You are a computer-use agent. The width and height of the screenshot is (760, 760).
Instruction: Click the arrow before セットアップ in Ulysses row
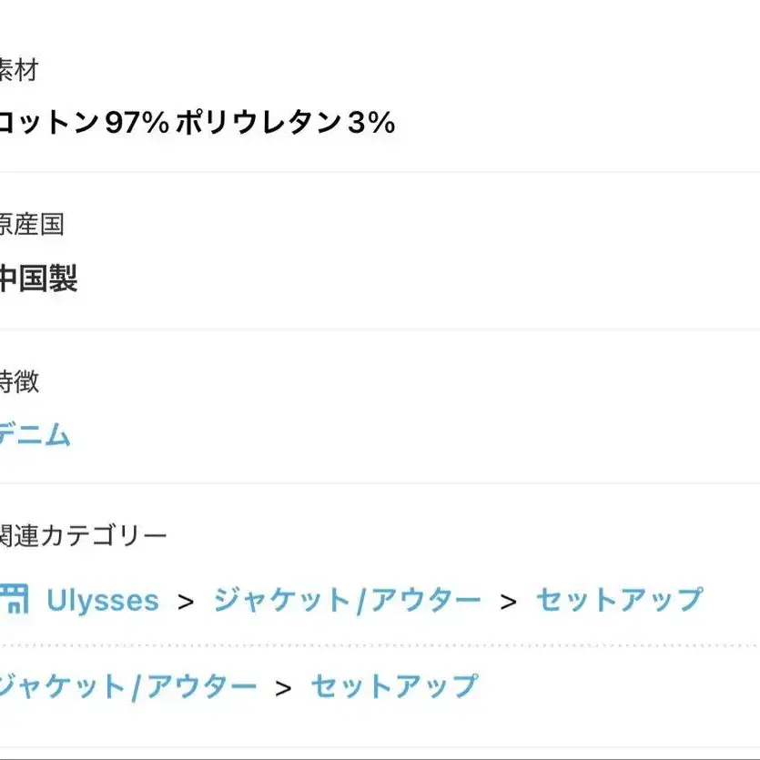point(509,602)
